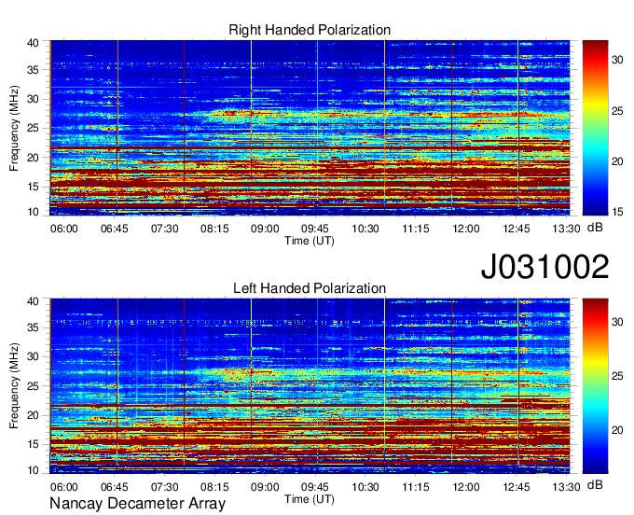Click the dB unit label of left-handed colorbar
This screenshot has width=634, height=515.
point(595,484)
